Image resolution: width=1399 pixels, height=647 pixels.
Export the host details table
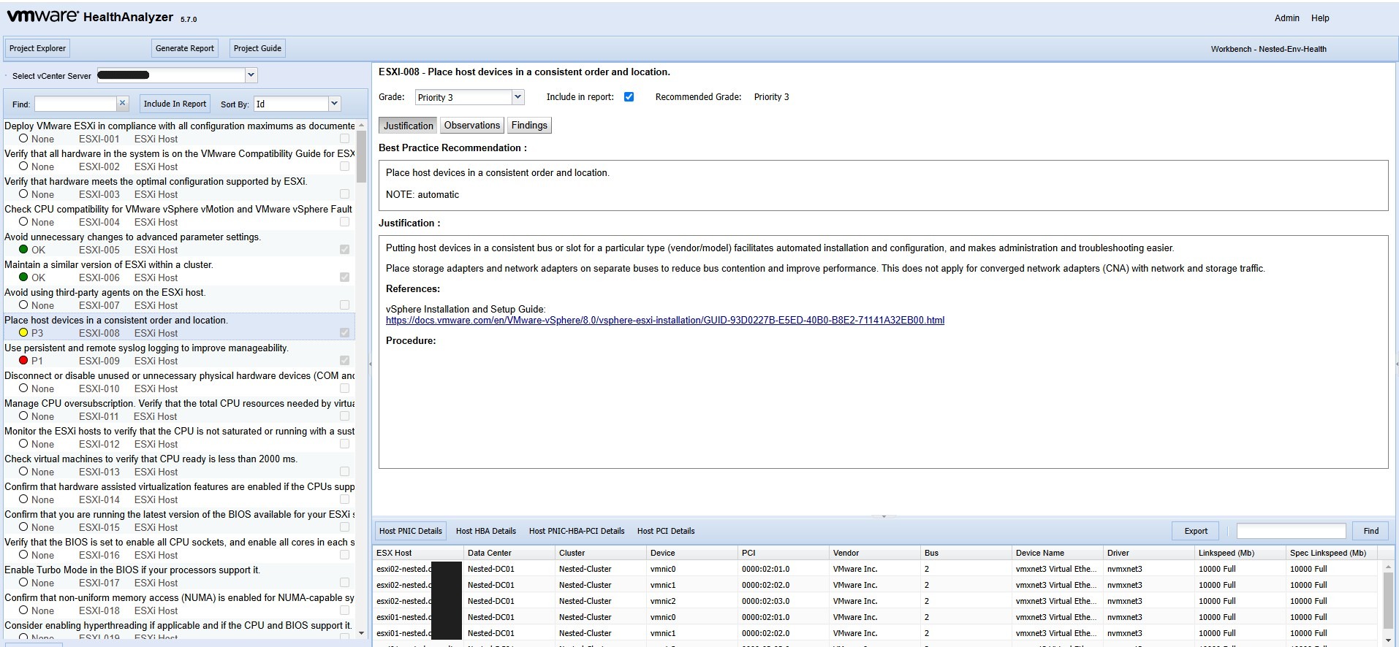[x=1196, y=531]
